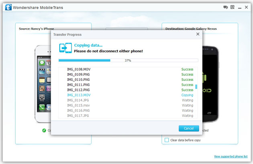Click the source iPhone image

pos(43,84)
